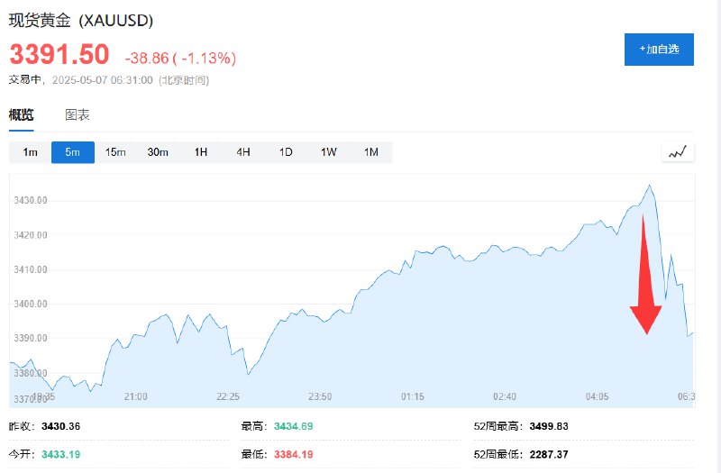Switch chart to 4H interval
This screenshot has width=721, height=473.
[x=243, y=152]
